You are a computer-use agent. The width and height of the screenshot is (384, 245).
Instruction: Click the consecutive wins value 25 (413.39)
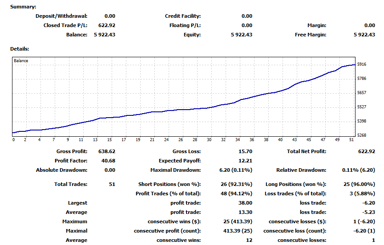(238, 221)
